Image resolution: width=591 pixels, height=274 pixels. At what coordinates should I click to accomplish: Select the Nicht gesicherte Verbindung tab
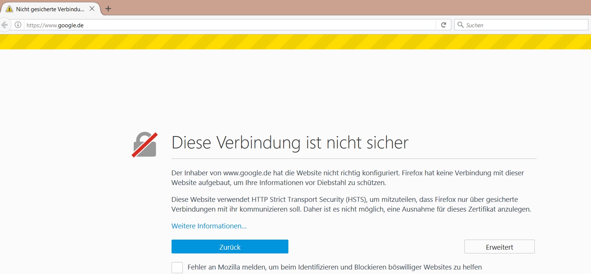(50, 9)
